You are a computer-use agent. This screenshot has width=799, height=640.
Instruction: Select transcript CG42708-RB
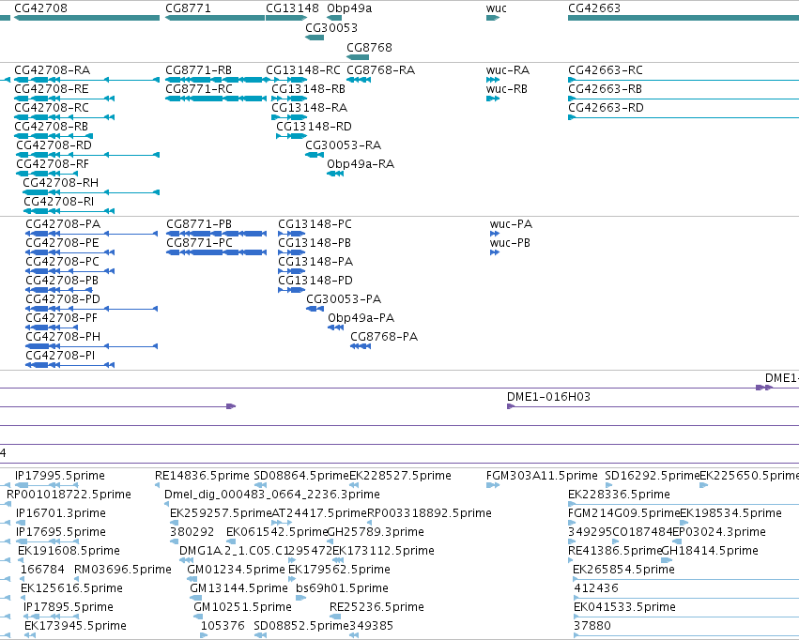click(x=52, y=127)
